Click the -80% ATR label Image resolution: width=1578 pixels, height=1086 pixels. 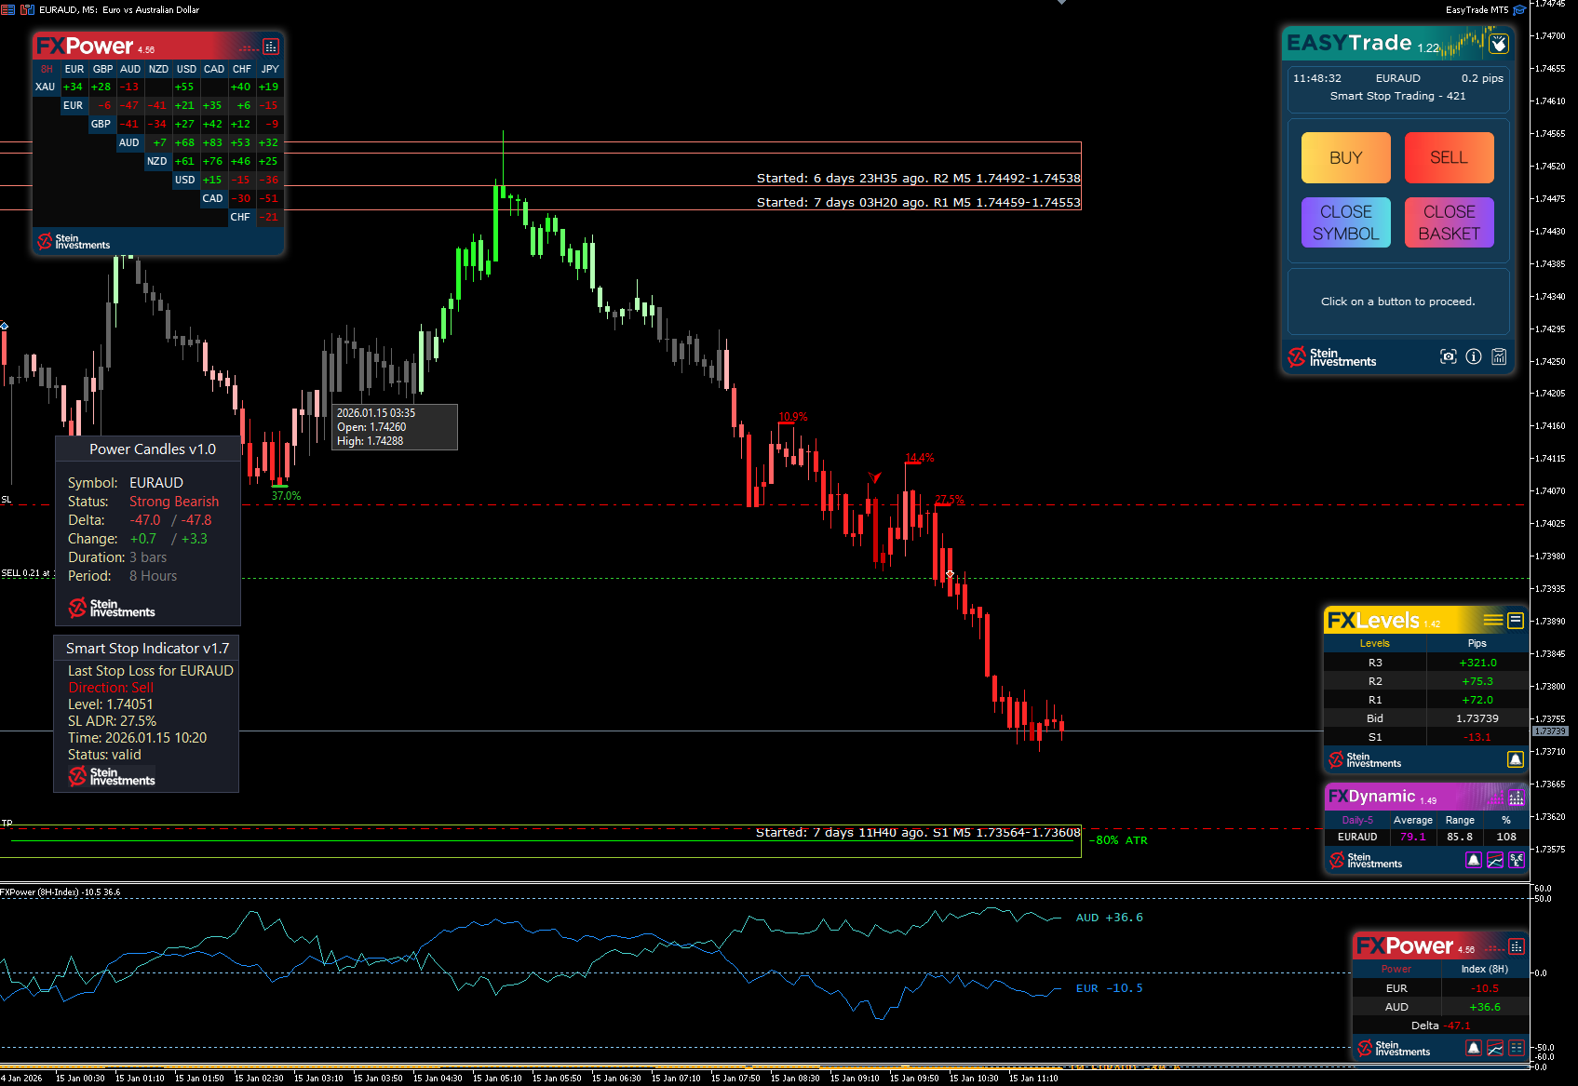coord(1118,840)
